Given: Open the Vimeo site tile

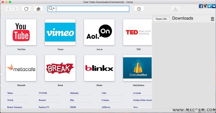Looking at the screenshot, I should (60, 32).
